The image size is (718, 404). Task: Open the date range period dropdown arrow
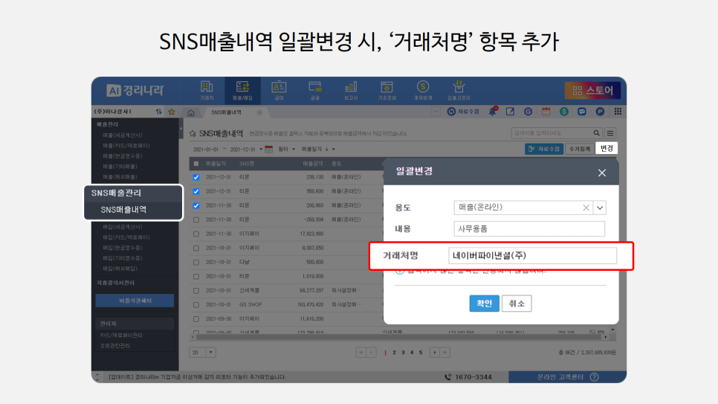pos(261,149)
